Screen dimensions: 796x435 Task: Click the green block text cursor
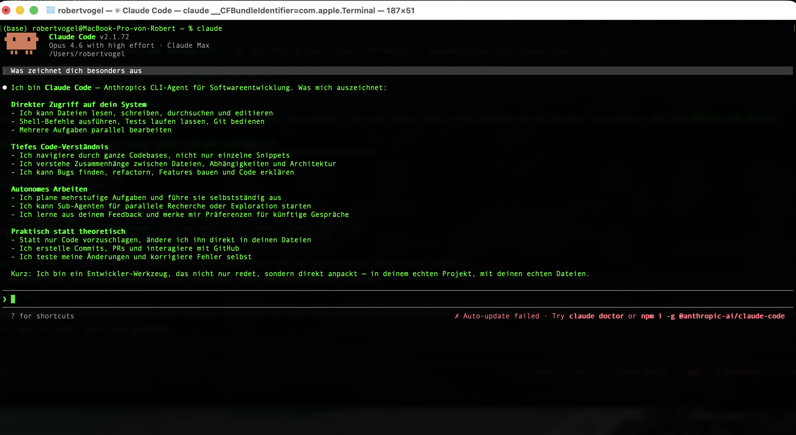(x=13, y=299)
